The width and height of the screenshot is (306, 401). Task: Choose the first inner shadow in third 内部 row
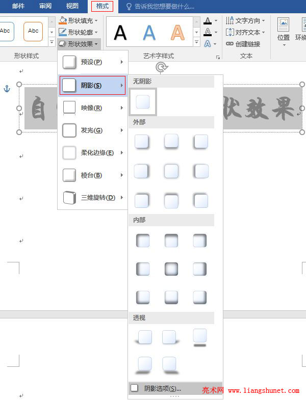(x=143, y=297)
